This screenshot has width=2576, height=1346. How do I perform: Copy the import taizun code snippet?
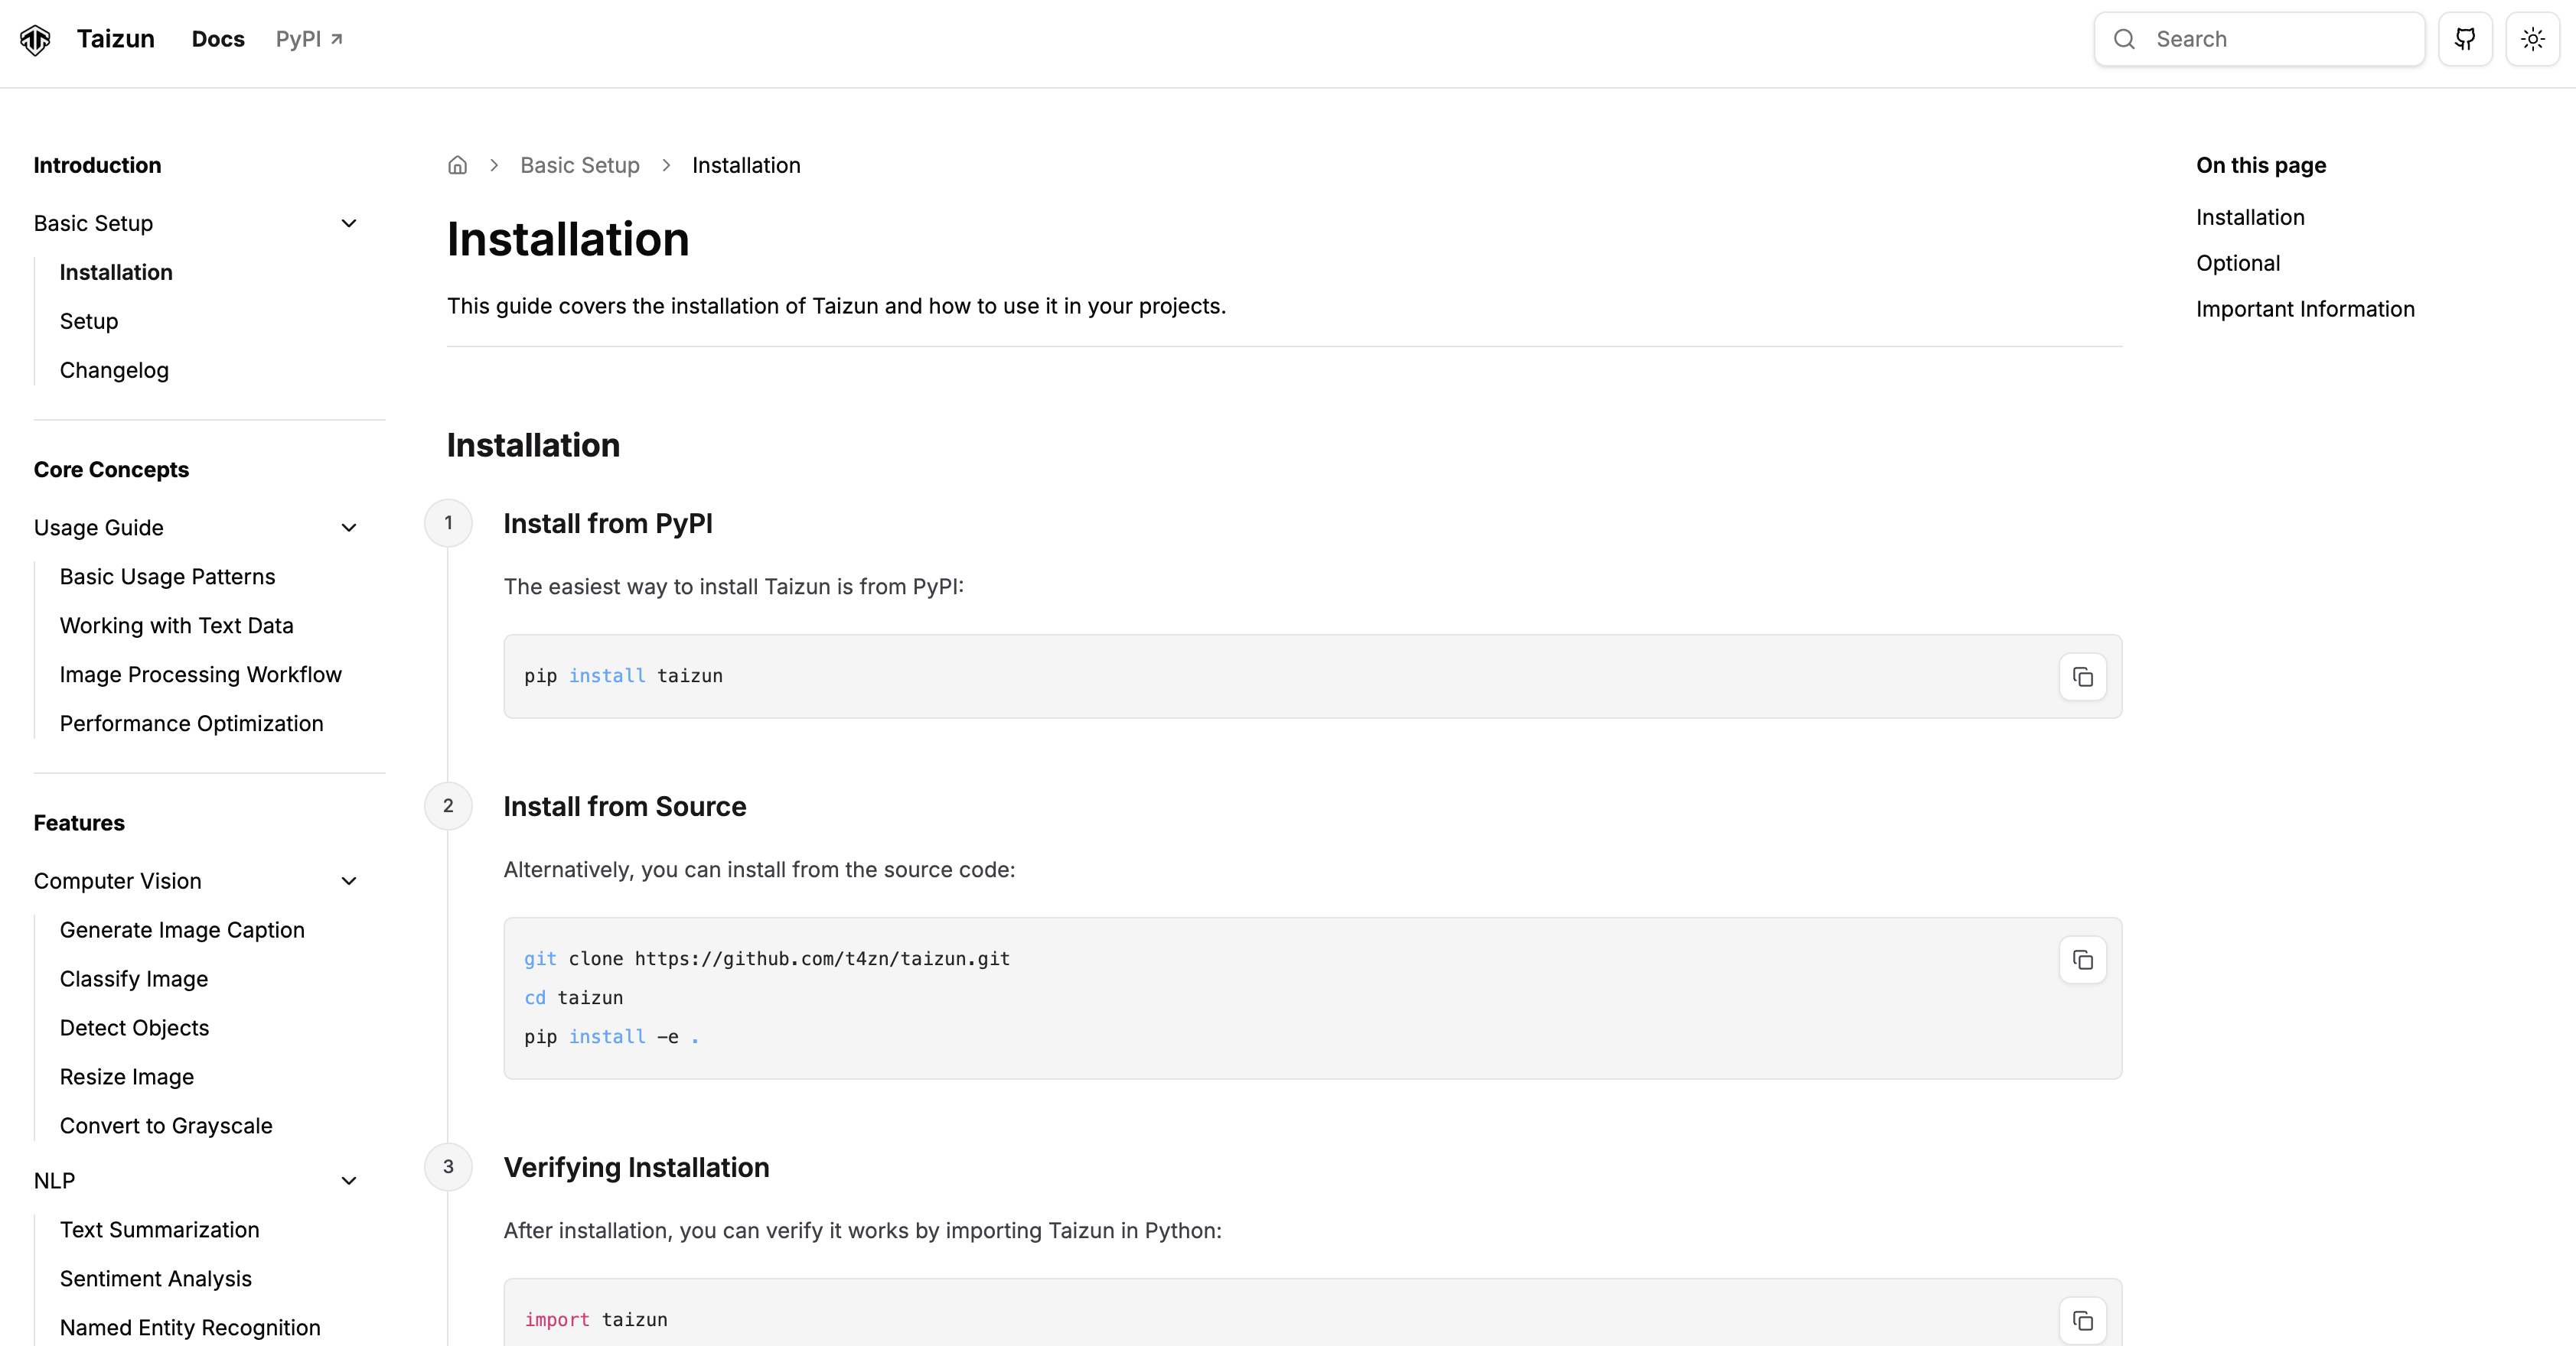(x=2082, y=1320)
